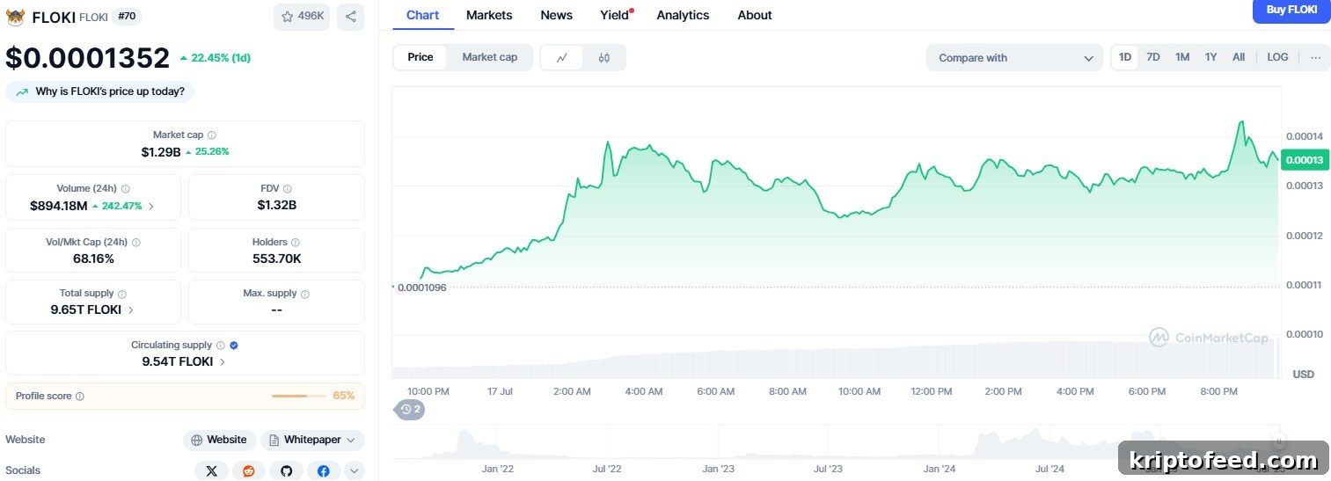The width and height of the screenshot is (1331, 481).
Task: Switch to the News tab
Action: point(556,15)
